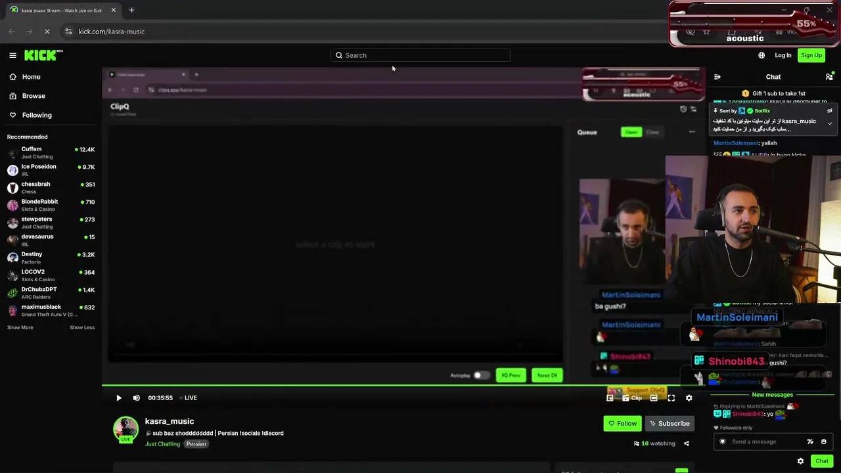Open recommended channel Ice Poseidon
This screenshot has width=841, height=473.
(x=51, y=170)
